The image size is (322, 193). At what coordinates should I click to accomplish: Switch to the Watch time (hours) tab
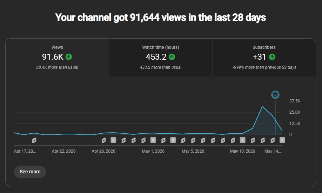click(161, 58)
